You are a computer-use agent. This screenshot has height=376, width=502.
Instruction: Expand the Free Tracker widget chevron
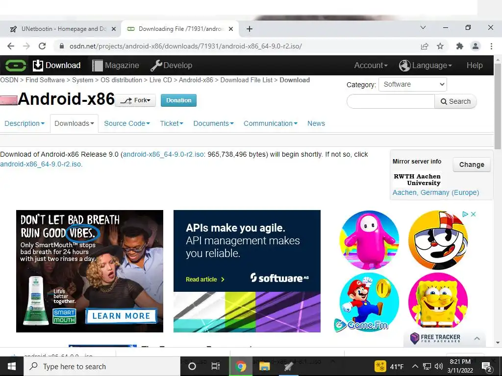click(x=477, y=338)
